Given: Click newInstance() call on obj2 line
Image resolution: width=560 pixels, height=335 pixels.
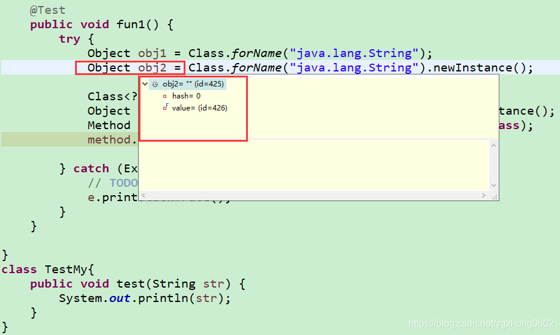Looking at the screenshot, I should click(480, 68).
